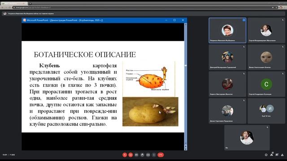Click muted mic icon on Дмитрий Валерьевич's tile

click(x=244, y=47)
